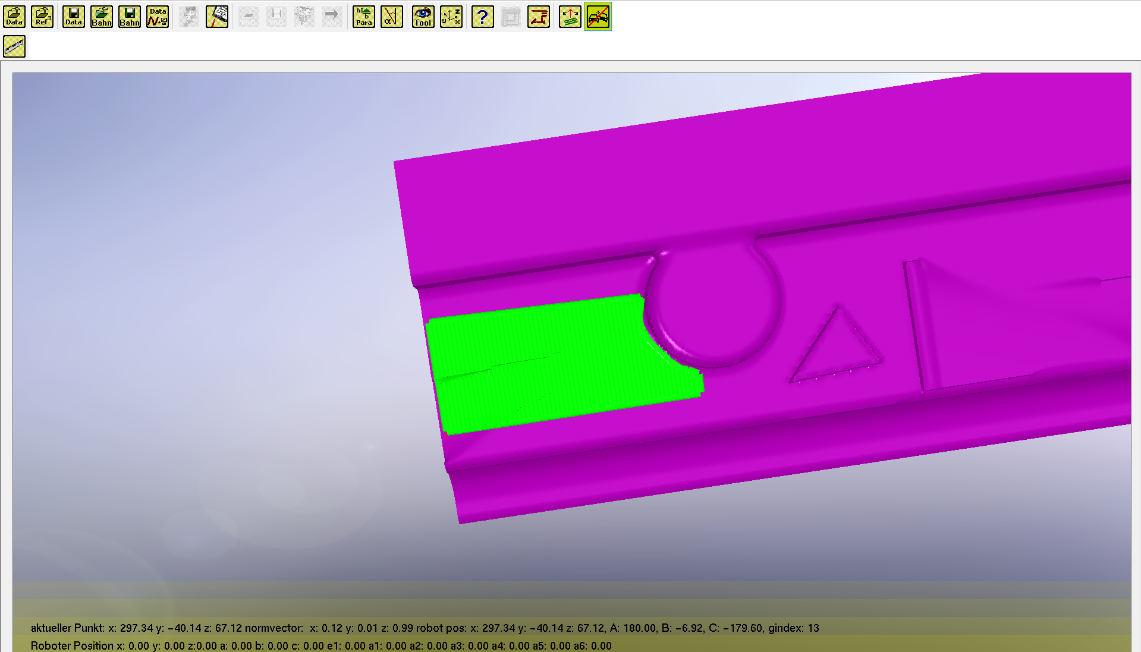Click the Data curve transfer icon
Viewport: 1141px width, 652px height.
tap(158, 17)
